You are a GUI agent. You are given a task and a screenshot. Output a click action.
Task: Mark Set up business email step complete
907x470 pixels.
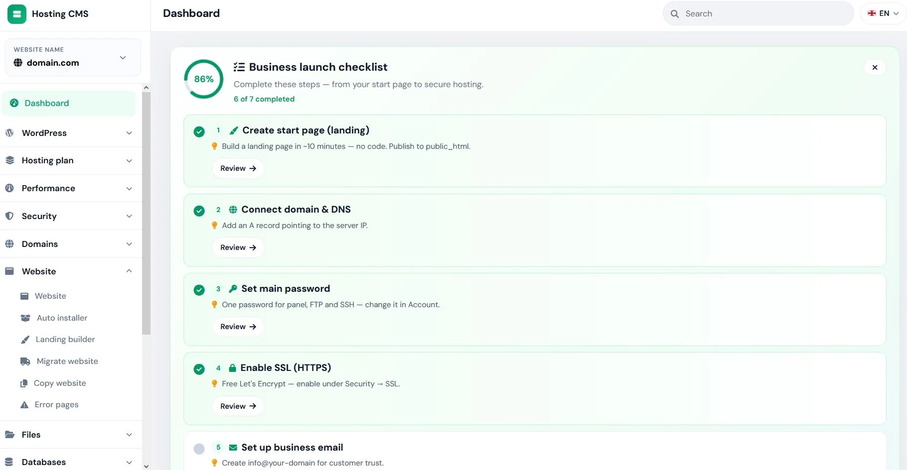click(x=199, y=449)
